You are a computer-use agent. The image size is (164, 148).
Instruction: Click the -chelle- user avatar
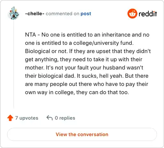tap(14, 13)
